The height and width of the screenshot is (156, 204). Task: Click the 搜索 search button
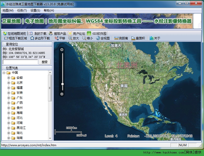click(x=45, y=62)
